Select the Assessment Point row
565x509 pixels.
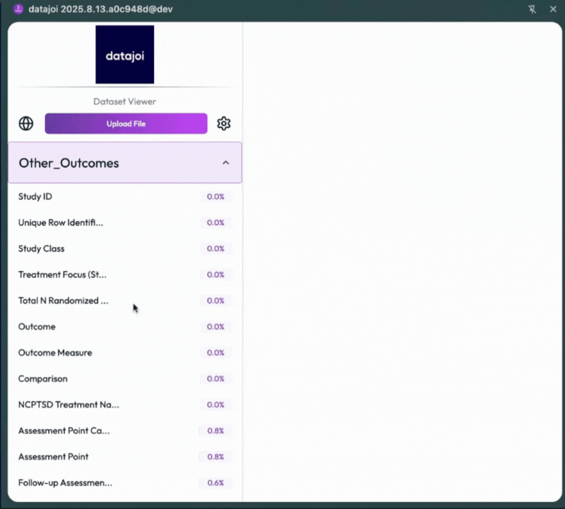coord(125,457)
